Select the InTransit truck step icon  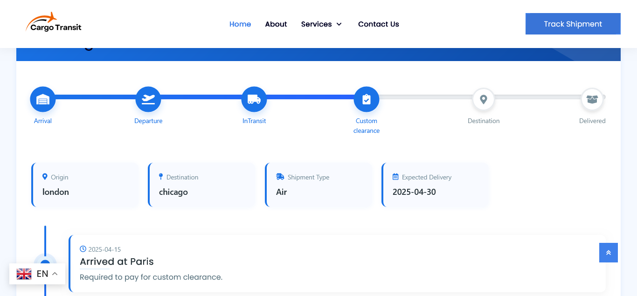coord(254,99)
